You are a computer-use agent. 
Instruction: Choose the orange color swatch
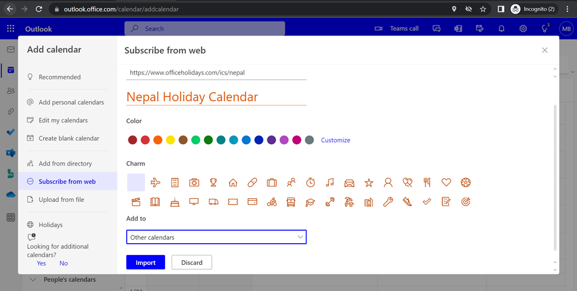tap(158, 140)
